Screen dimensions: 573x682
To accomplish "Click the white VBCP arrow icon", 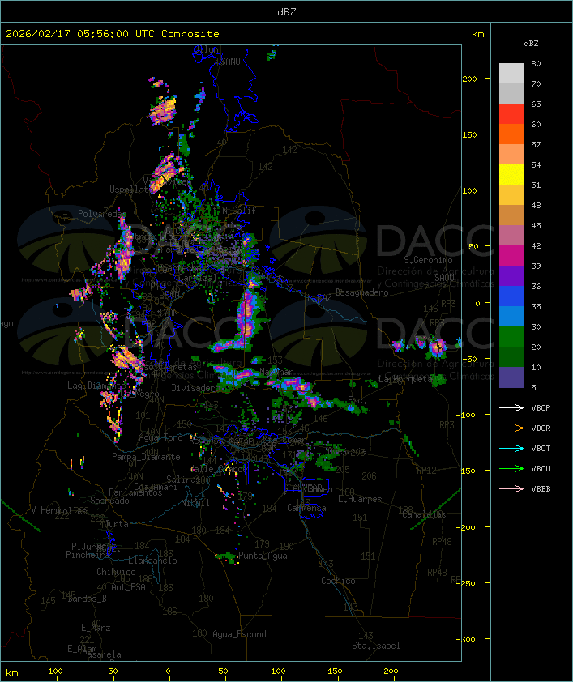I will point(511,407).
